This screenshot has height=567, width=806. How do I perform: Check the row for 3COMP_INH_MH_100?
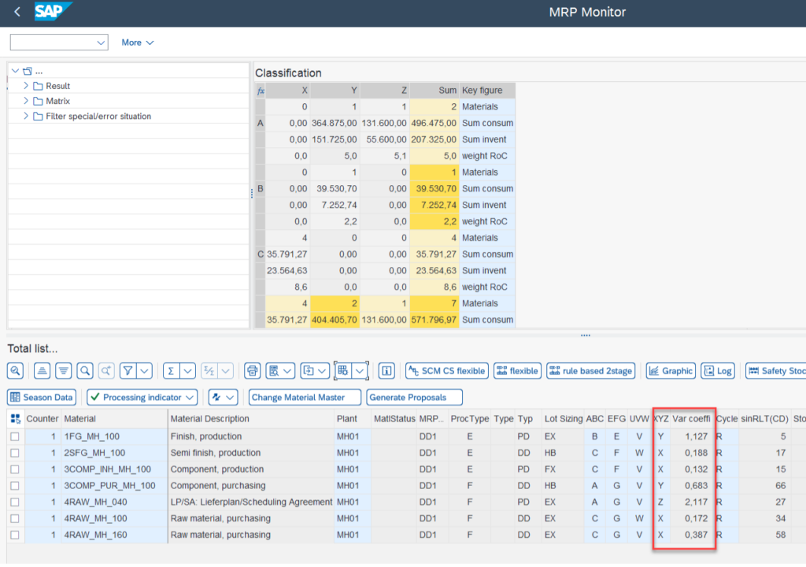click(x=15, y=469)
